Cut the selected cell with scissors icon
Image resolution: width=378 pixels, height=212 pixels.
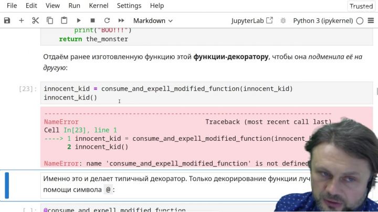[x=36, y=20]
